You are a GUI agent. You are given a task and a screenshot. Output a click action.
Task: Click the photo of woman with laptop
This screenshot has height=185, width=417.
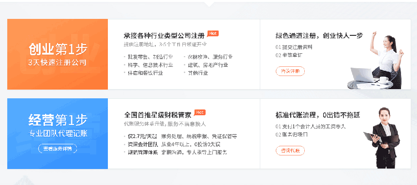[x=375, y=60]
